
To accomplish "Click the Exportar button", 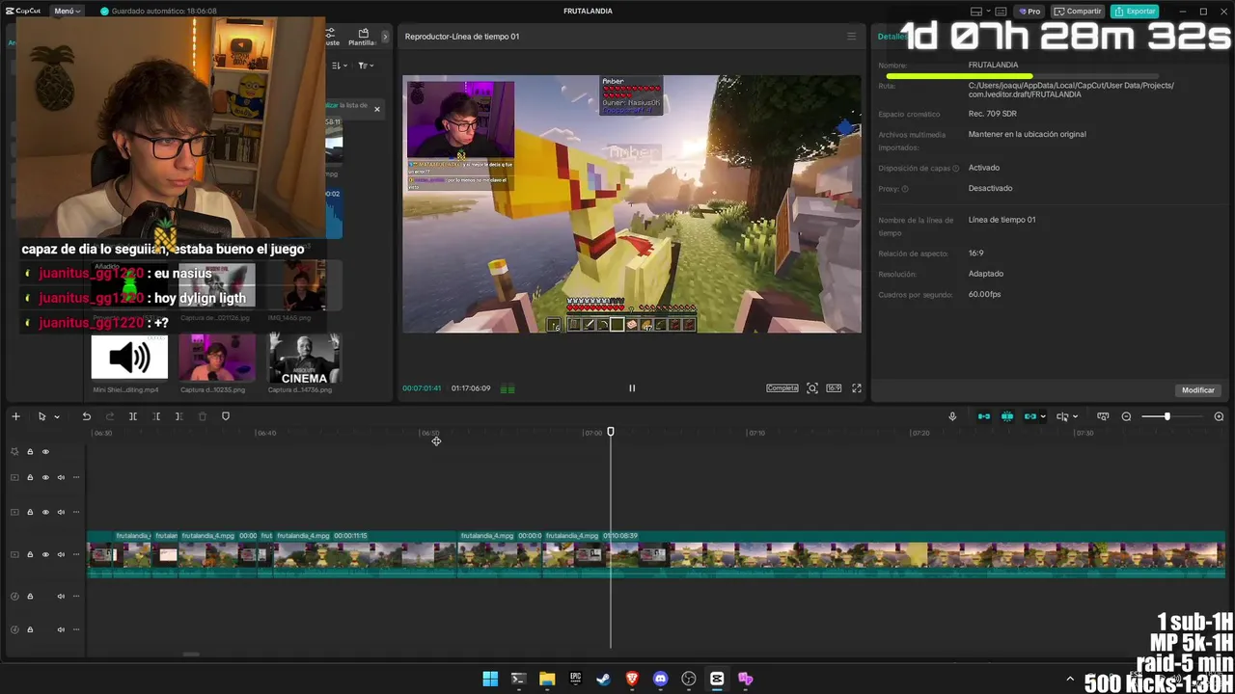I will 1135,12.
